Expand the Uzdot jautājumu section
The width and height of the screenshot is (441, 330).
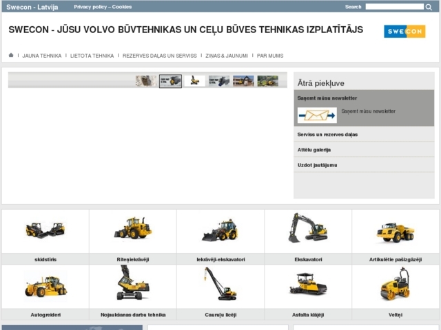(x=317, y=165)
